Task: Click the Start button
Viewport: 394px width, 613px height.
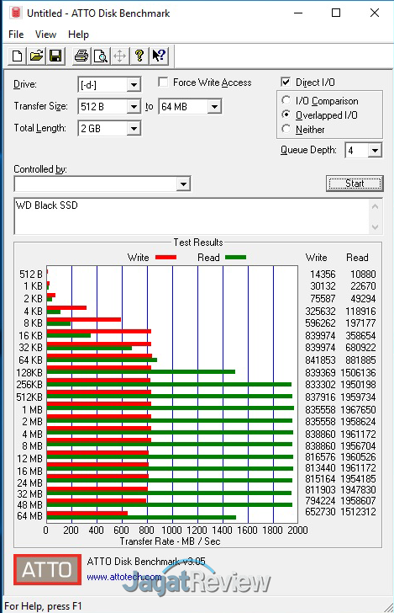Action: (355, 184)
